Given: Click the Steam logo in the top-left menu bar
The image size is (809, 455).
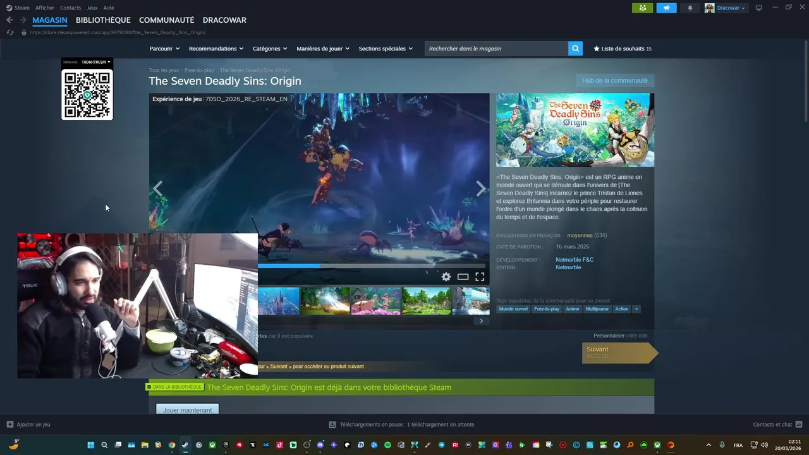Looking at the screenshot, I should (9, 8).
